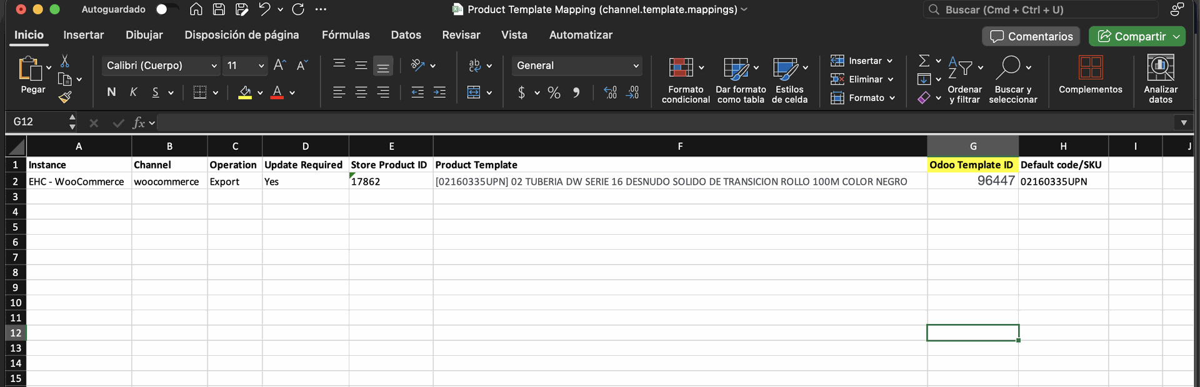Screen dimensions: 1200x387
Task: Increase decimal places icon
Action: 610,93
